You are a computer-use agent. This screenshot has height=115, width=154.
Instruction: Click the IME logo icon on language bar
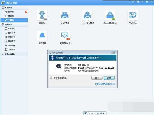86,113
